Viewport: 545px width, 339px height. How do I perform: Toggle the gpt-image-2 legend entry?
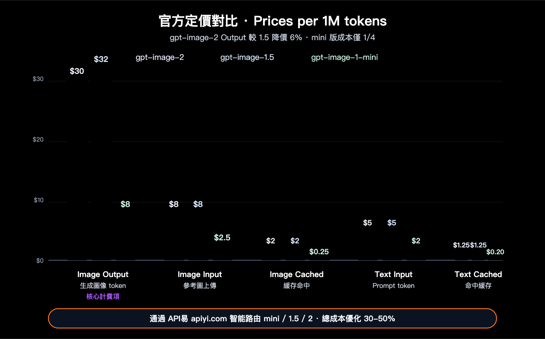tap(159, 57)
